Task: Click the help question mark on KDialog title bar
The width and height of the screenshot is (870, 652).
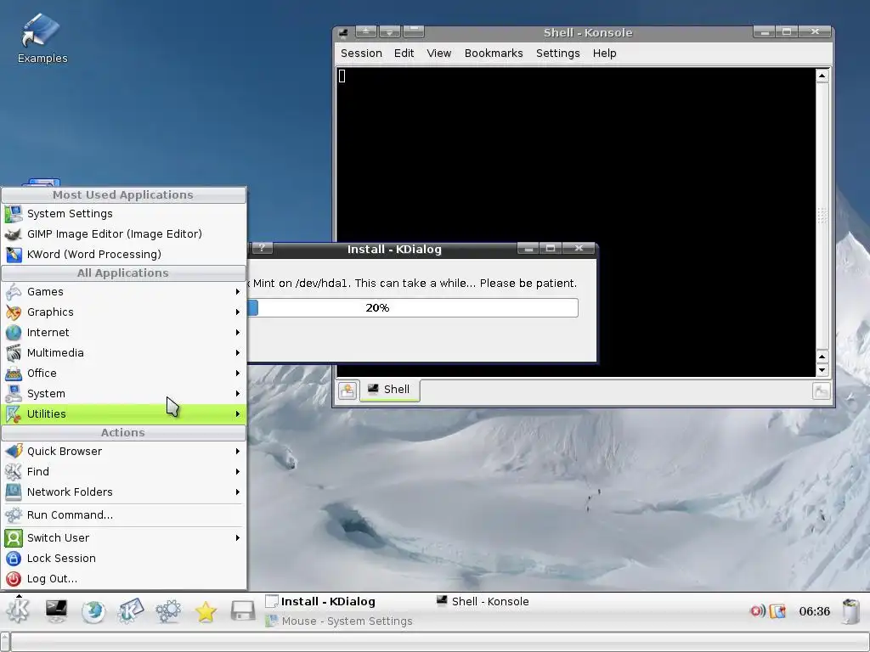Action: point(262,248)
